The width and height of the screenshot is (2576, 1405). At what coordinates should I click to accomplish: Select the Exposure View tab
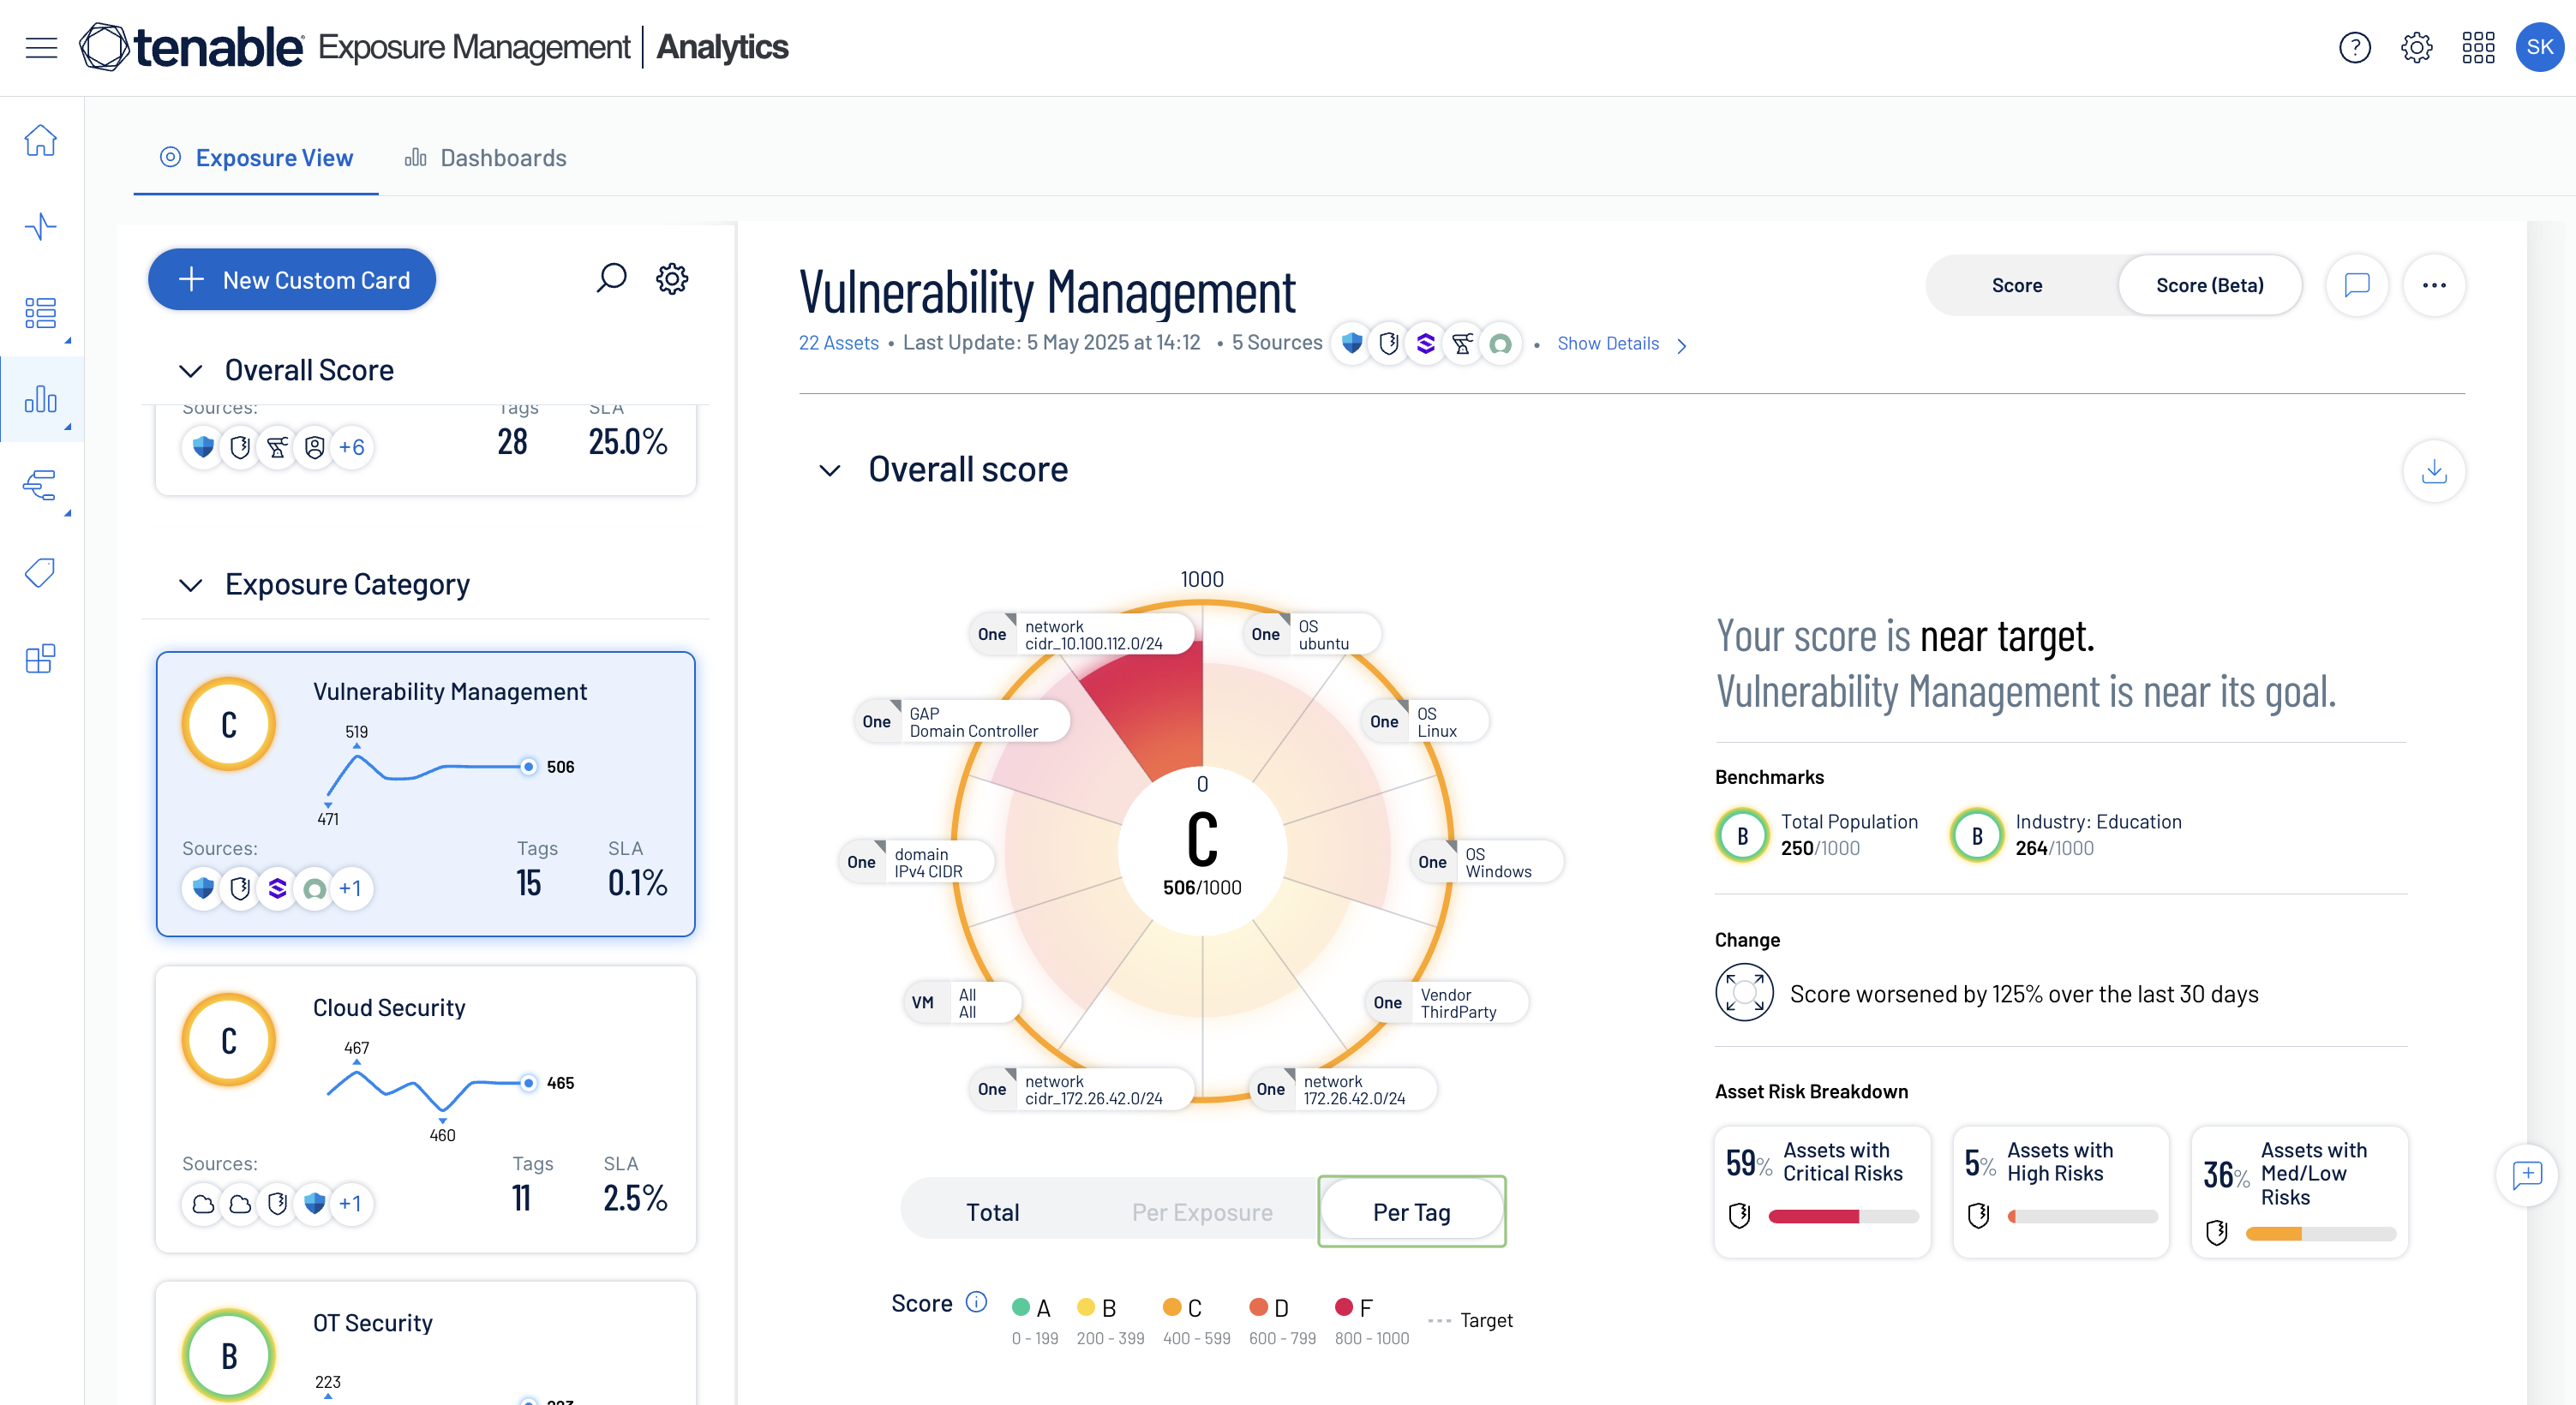click(x=256, y=158)
